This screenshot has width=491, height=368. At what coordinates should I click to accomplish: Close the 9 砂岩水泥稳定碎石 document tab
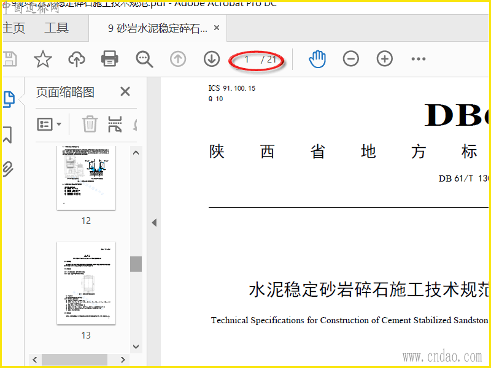tap(217, 28)
